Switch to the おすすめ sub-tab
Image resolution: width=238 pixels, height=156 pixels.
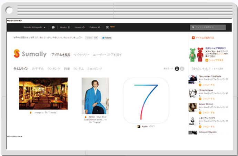point(38,69)
